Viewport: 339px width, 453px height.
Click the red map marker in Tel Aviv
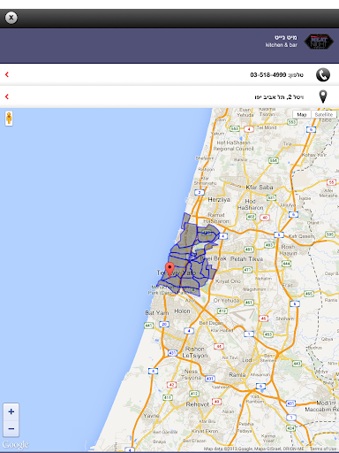pos(169,270)
